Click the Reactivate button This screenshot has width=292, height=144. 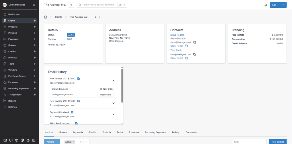[106, 94]
